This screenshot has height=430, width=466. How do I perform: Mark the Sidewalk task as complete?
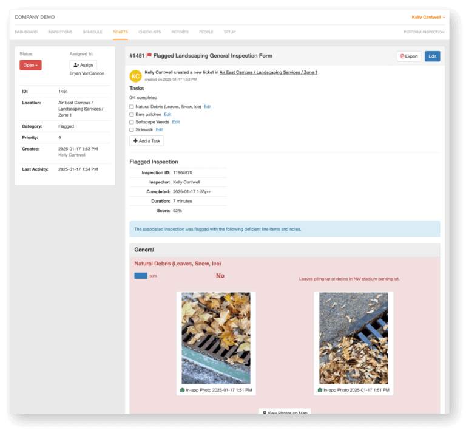pos(132,129)
